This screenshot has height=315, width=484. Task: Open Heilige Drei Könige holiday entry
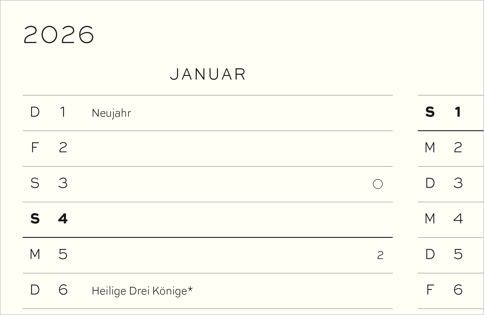tap(142, 291)
